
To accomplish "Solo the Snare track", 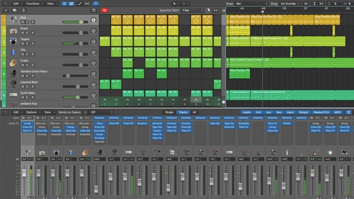I will [27, 33].
